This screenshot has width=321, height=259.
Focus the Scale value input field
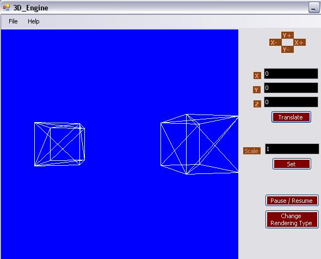click(x=292, y=149)
